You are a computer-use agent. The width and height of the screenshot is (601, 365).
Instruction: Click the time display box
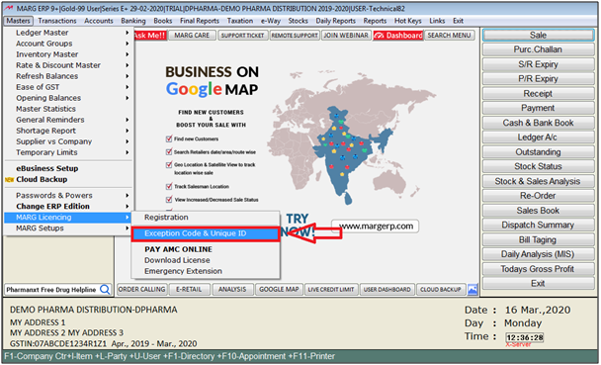[524, 337]
